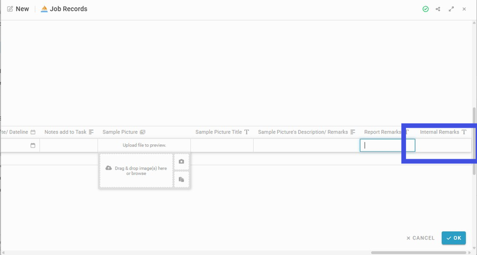Click the Sample Picture's Description cell
Screen dimensions: 477x255
pyautogui.click(x=306, y=145)
